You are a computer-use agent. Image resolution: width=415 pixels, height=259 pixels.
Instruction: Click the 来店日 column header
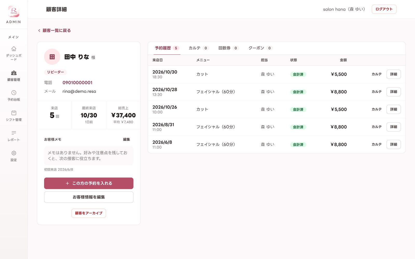click(x=157, y=60)
